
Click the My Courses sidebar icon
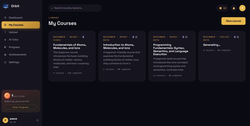(5, 25)
